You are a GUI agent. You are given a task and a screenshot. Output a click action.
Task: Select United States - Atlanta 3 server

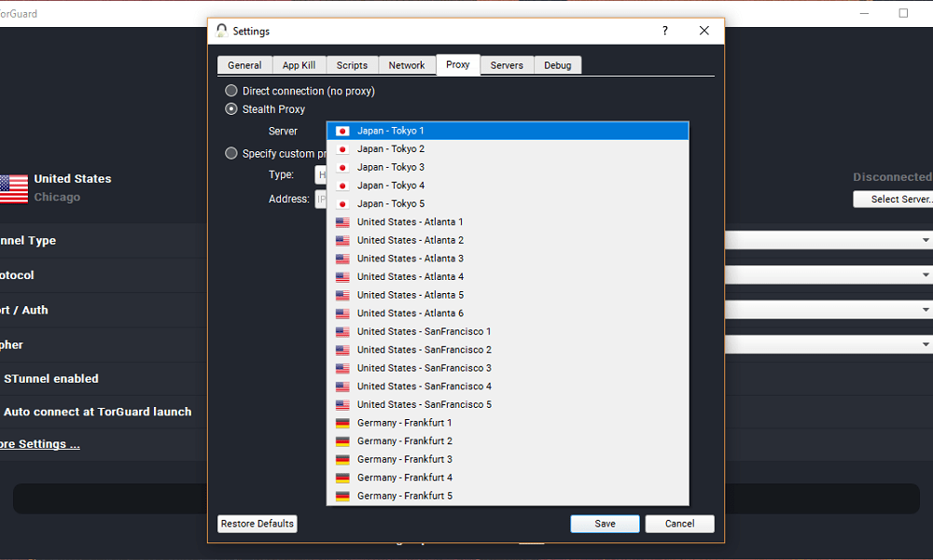(x=508, y=259)
